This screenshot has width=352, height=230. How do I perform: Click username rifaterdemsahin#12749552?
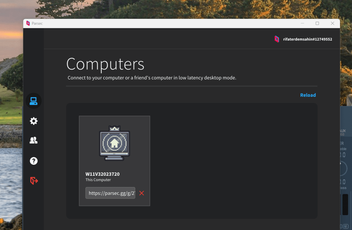coord(308,39)
